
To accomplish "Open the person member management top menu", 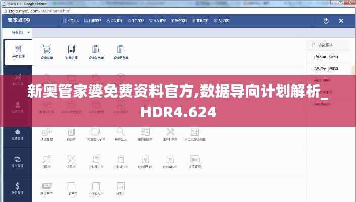I will (x=115, y=21).
